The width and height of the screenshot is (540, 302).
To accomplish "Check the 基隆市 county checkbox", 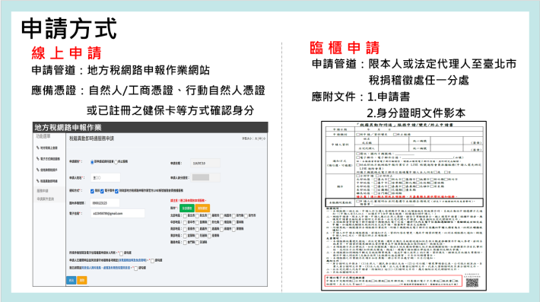I will [x=209, y=216].
